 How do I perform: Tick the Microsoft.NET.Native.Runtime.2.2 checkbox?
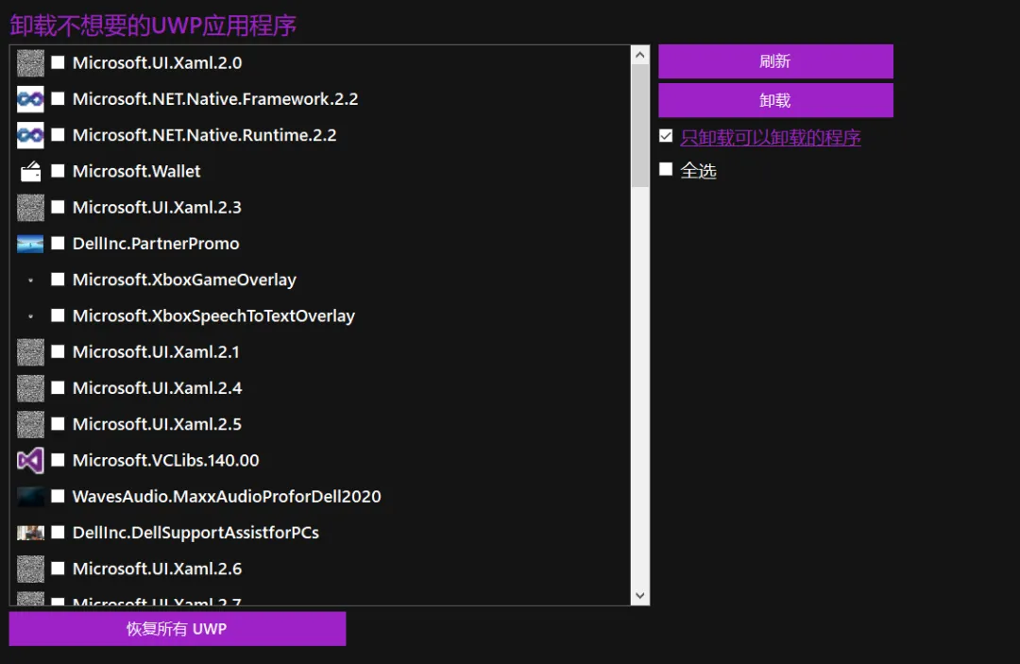pyautogui.click(x=58, y=135)
